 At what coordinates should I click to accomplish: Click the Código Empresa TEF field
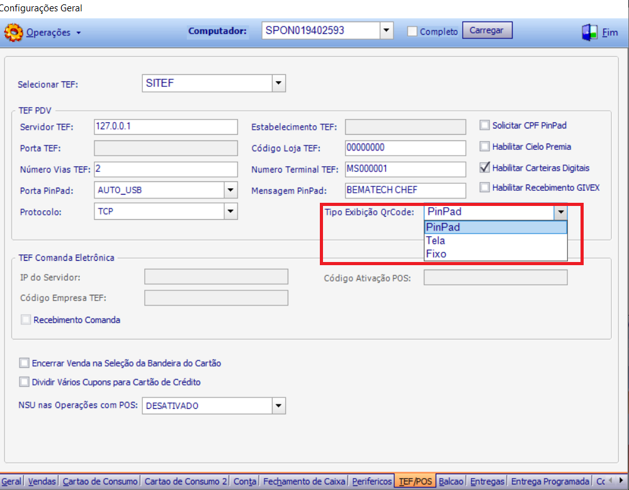pos(216,298)
